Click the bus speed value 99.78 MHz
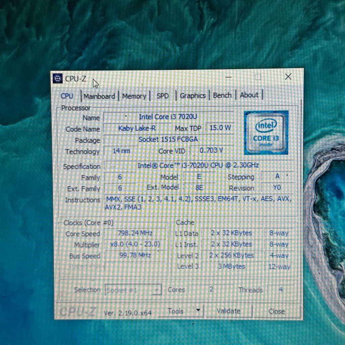This screenshot has height=345, width=345. tap(135, 255)
